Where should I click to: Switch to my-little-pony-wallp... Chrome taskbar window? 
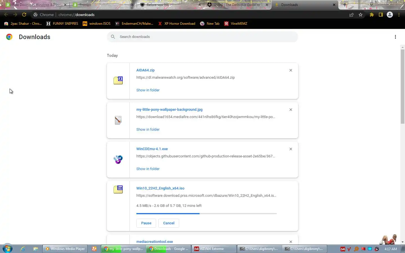pos(123,249)
